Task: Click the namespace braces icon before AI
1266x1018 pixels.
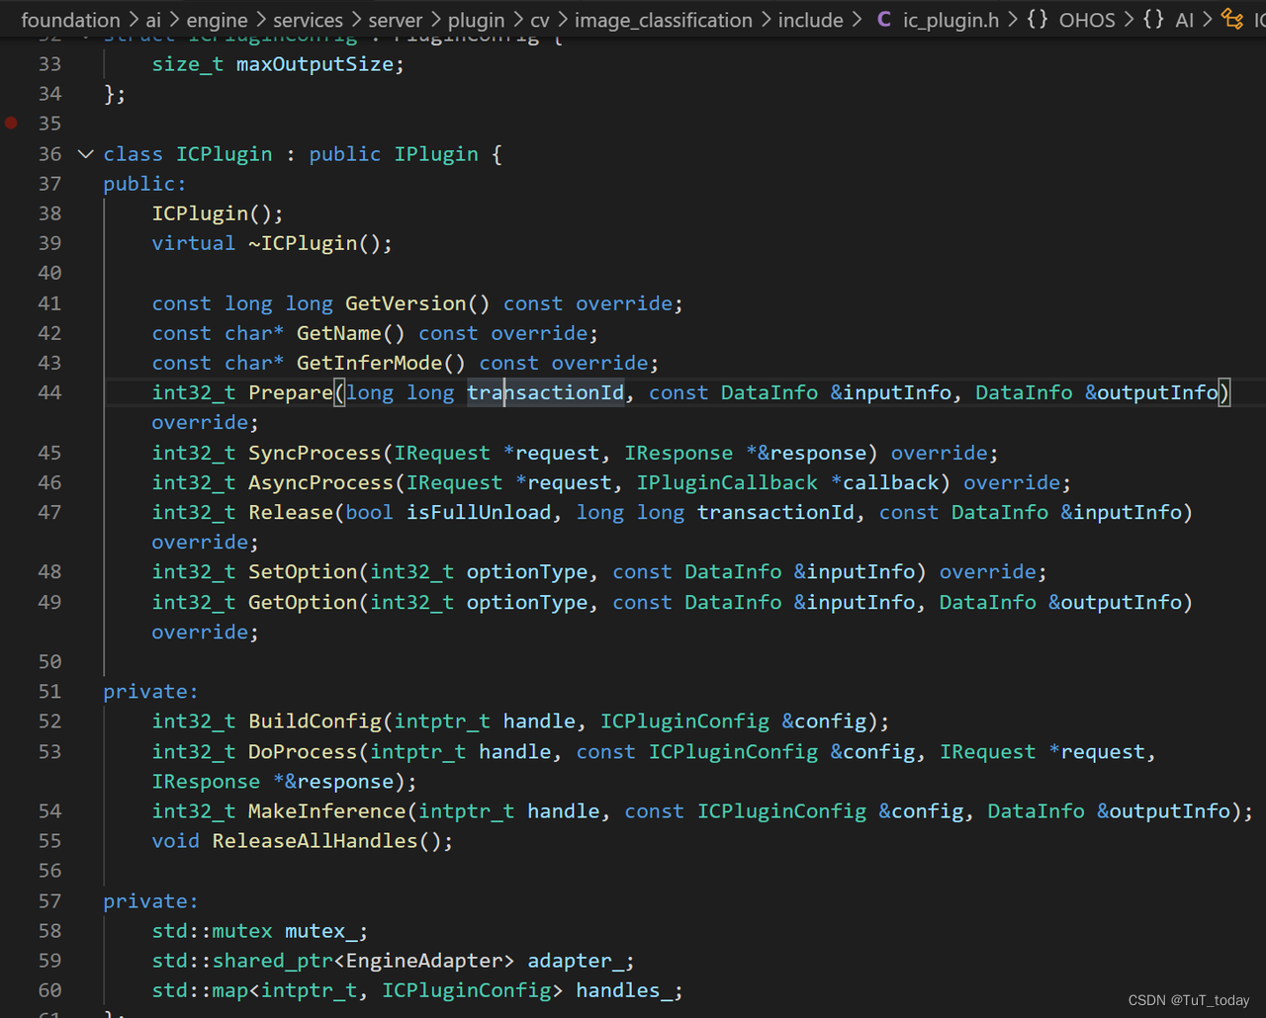Action: coord(1153,20)
